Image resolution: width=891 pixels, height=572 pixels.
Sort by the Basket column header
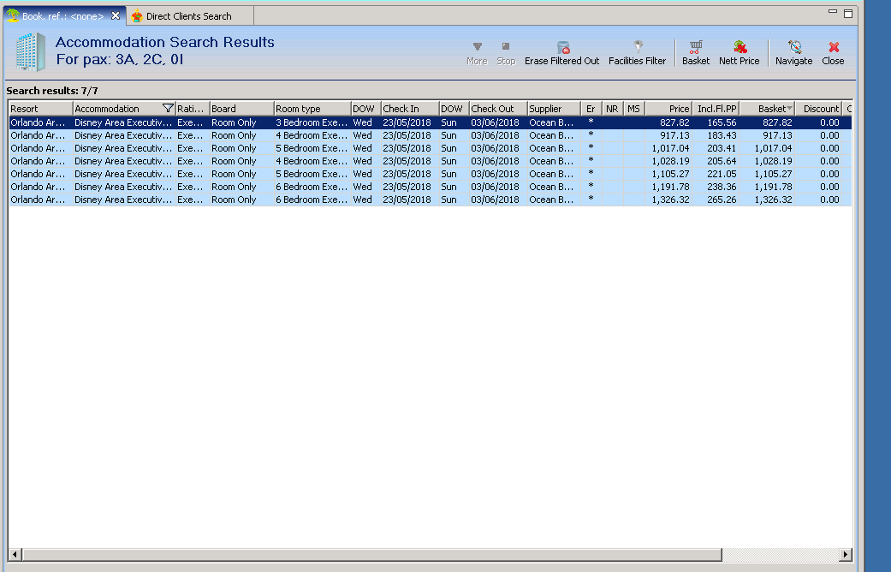click(766, 109)
